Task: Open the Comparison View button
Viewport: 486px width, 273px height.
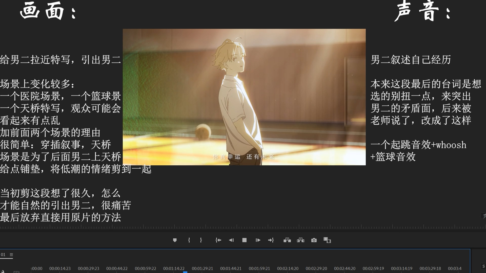Action: pos(327,240)
